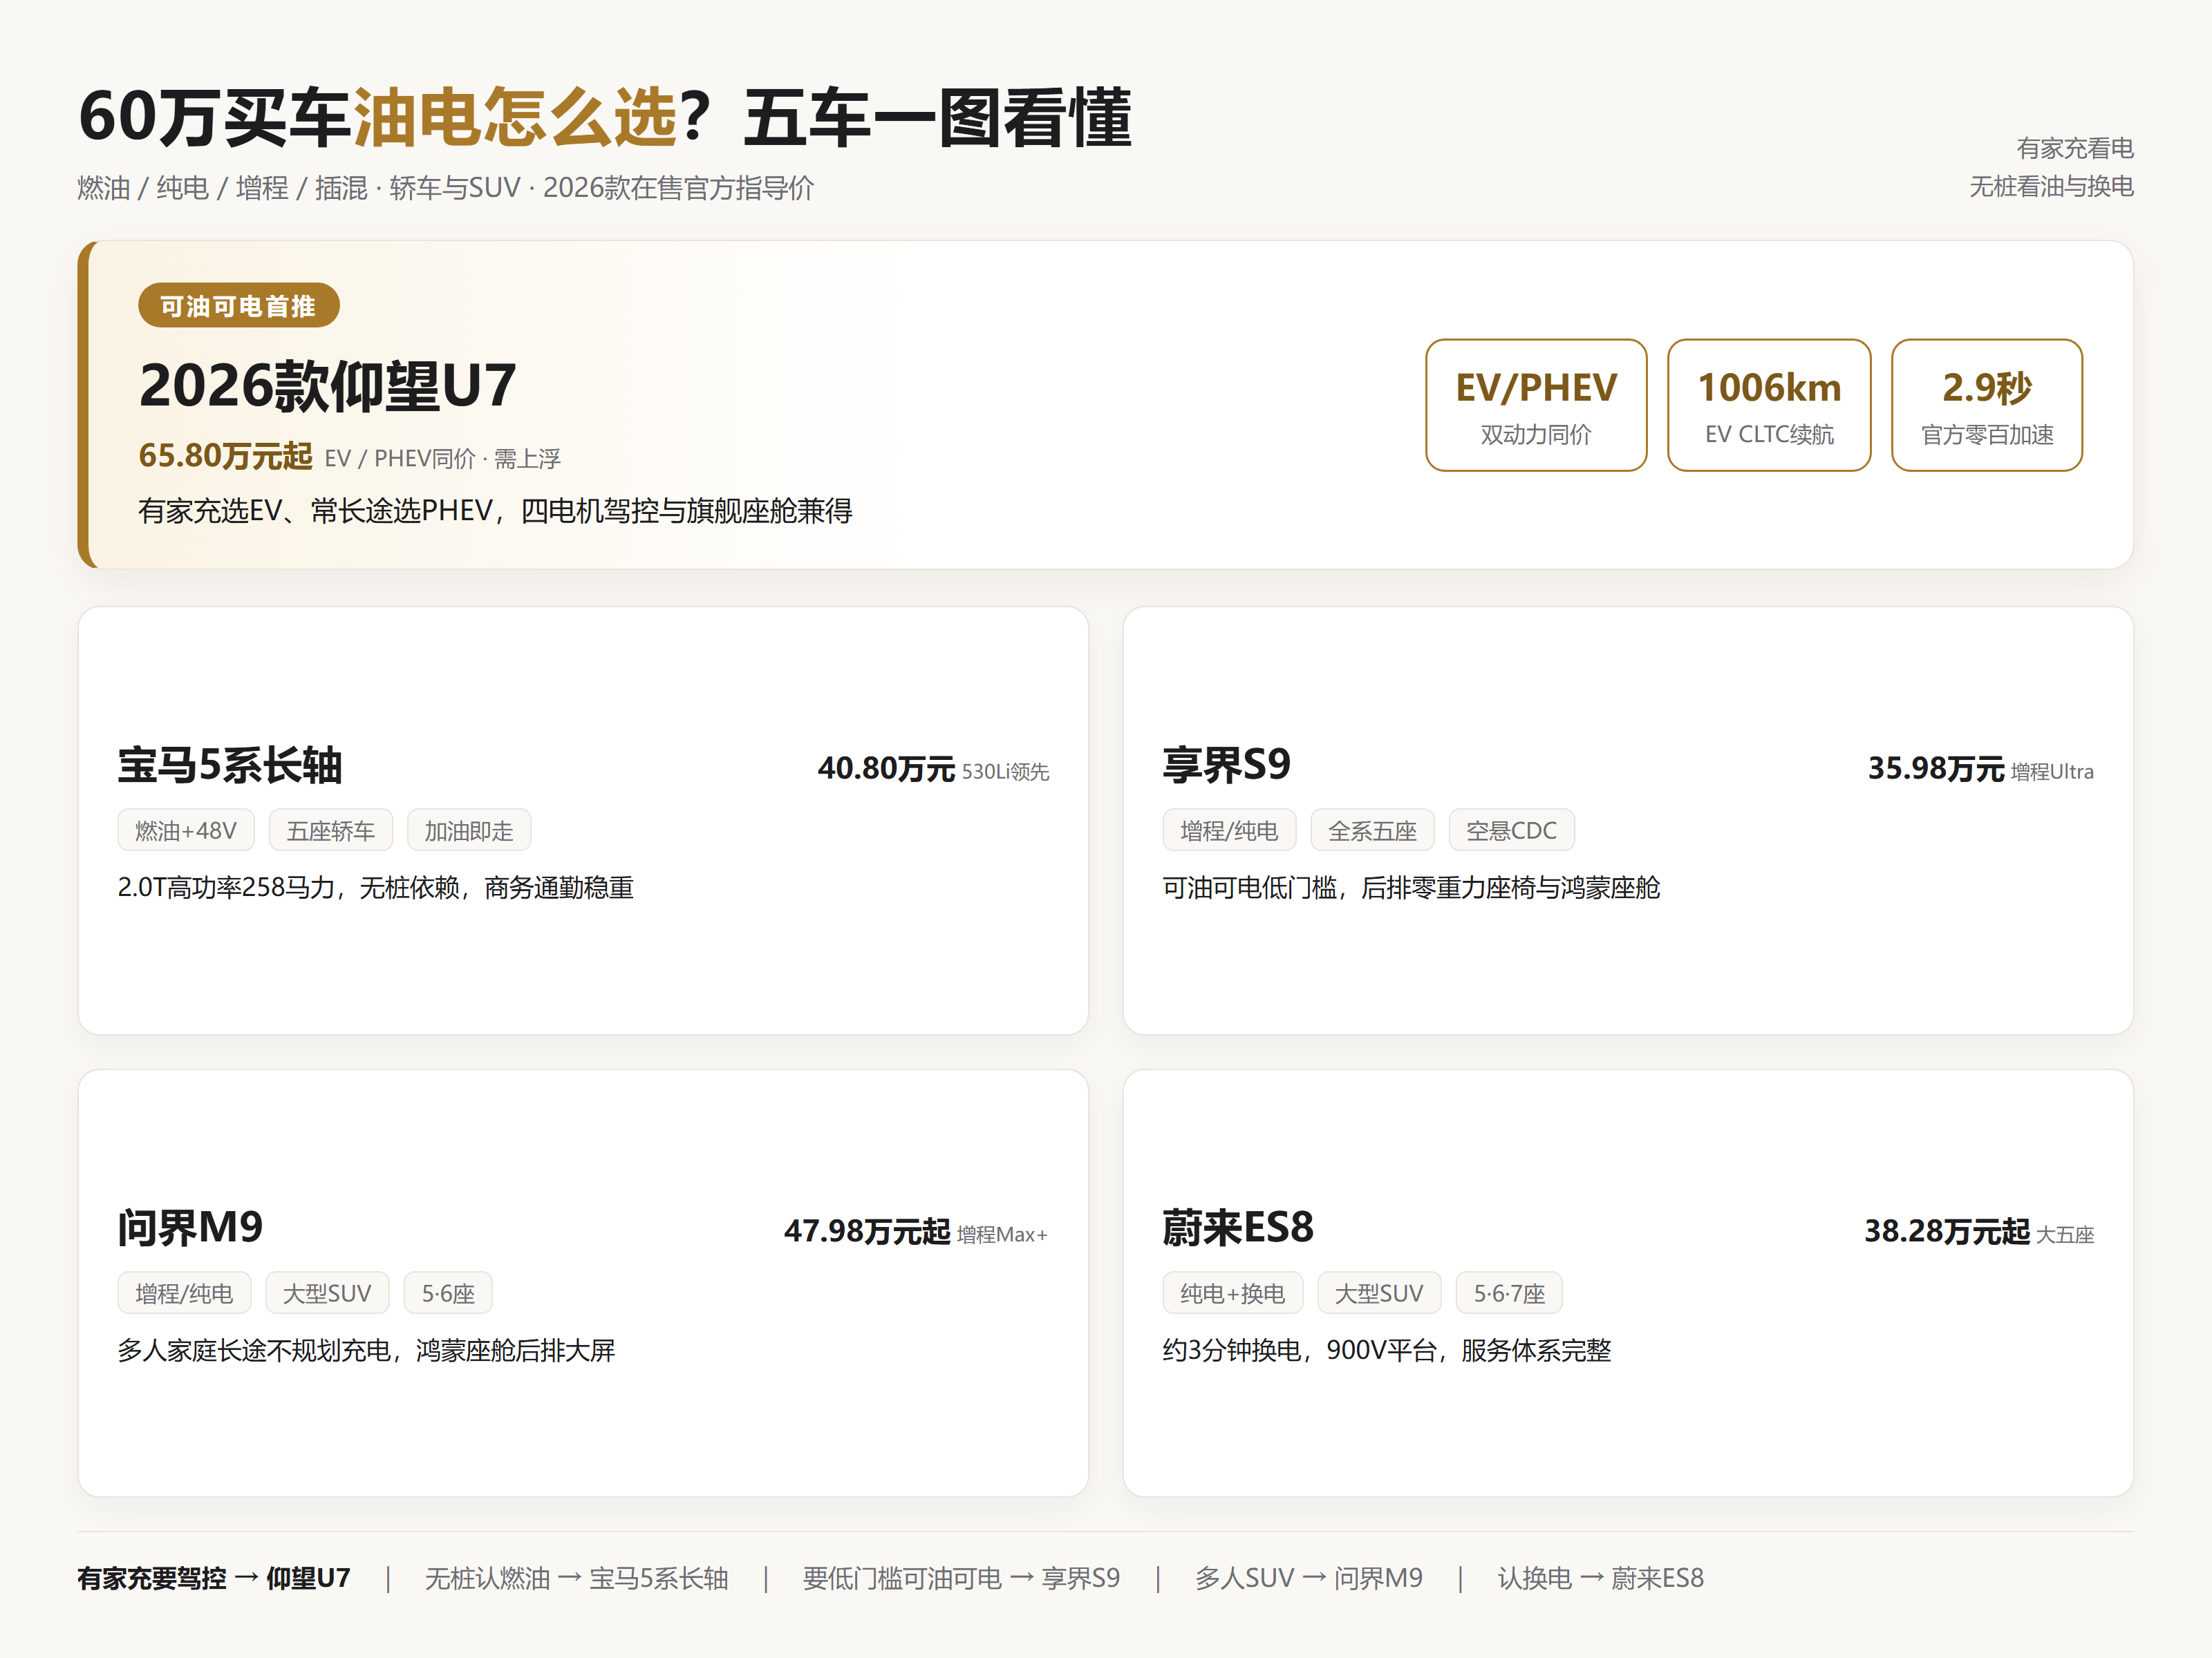Click footer text 有家充要驾控 → 仰望U7
The width and height of the screenshot is (2212, 1658).
pyautogui.click(x=214, y=1578)
